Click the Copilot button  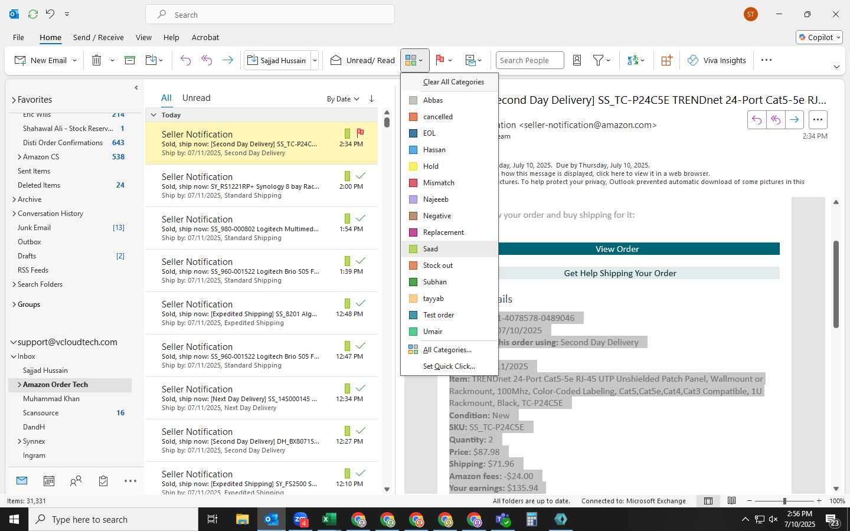pyautogui.click(x=819, y=37)
